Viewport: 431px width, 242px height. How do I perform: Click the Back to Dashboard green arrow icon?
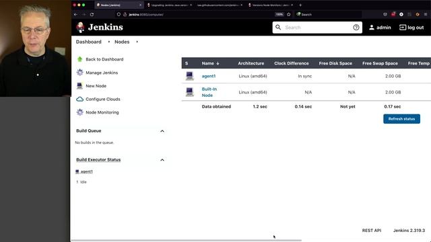point(79,59)
